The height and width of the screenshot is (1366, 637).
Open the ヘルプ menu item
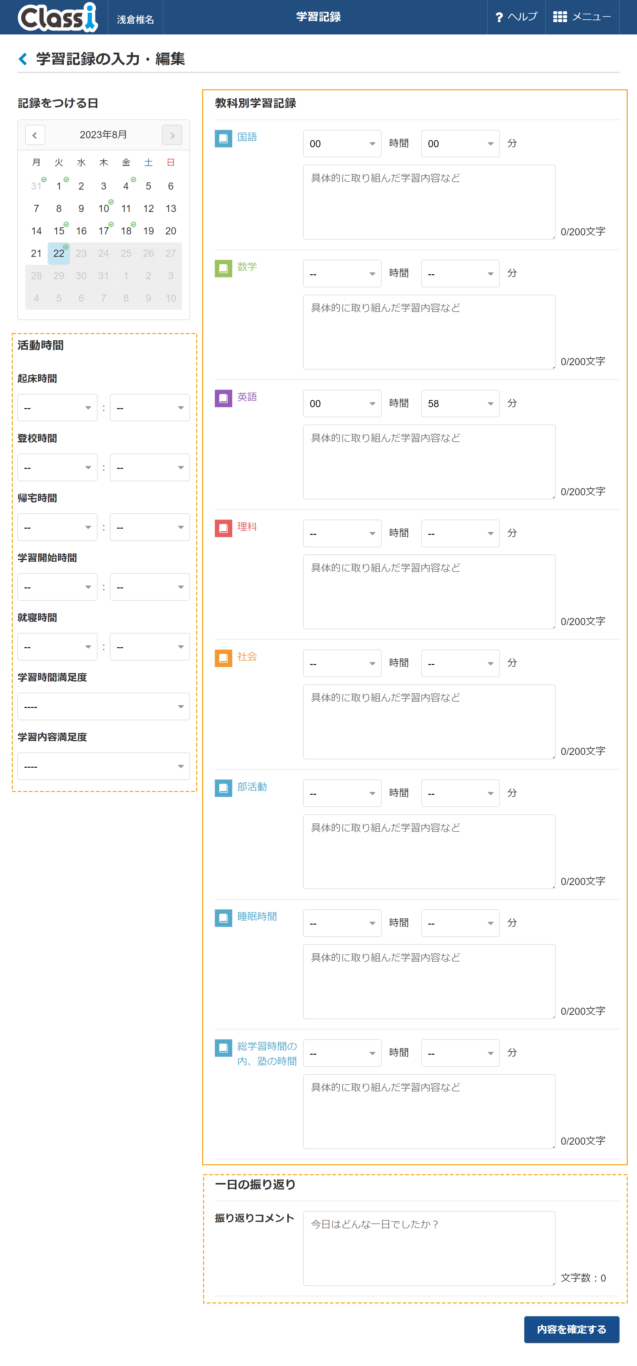[516, 17]
